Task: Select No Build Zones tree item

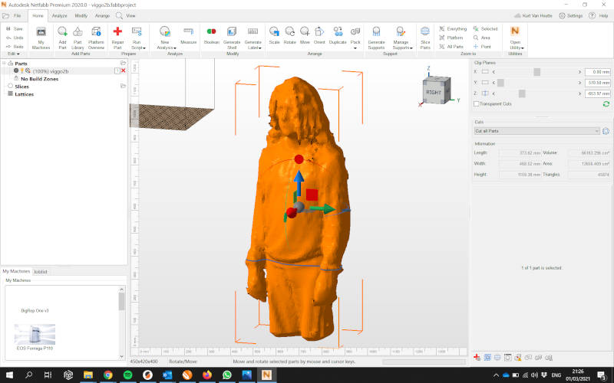Action: coord(40,79)
